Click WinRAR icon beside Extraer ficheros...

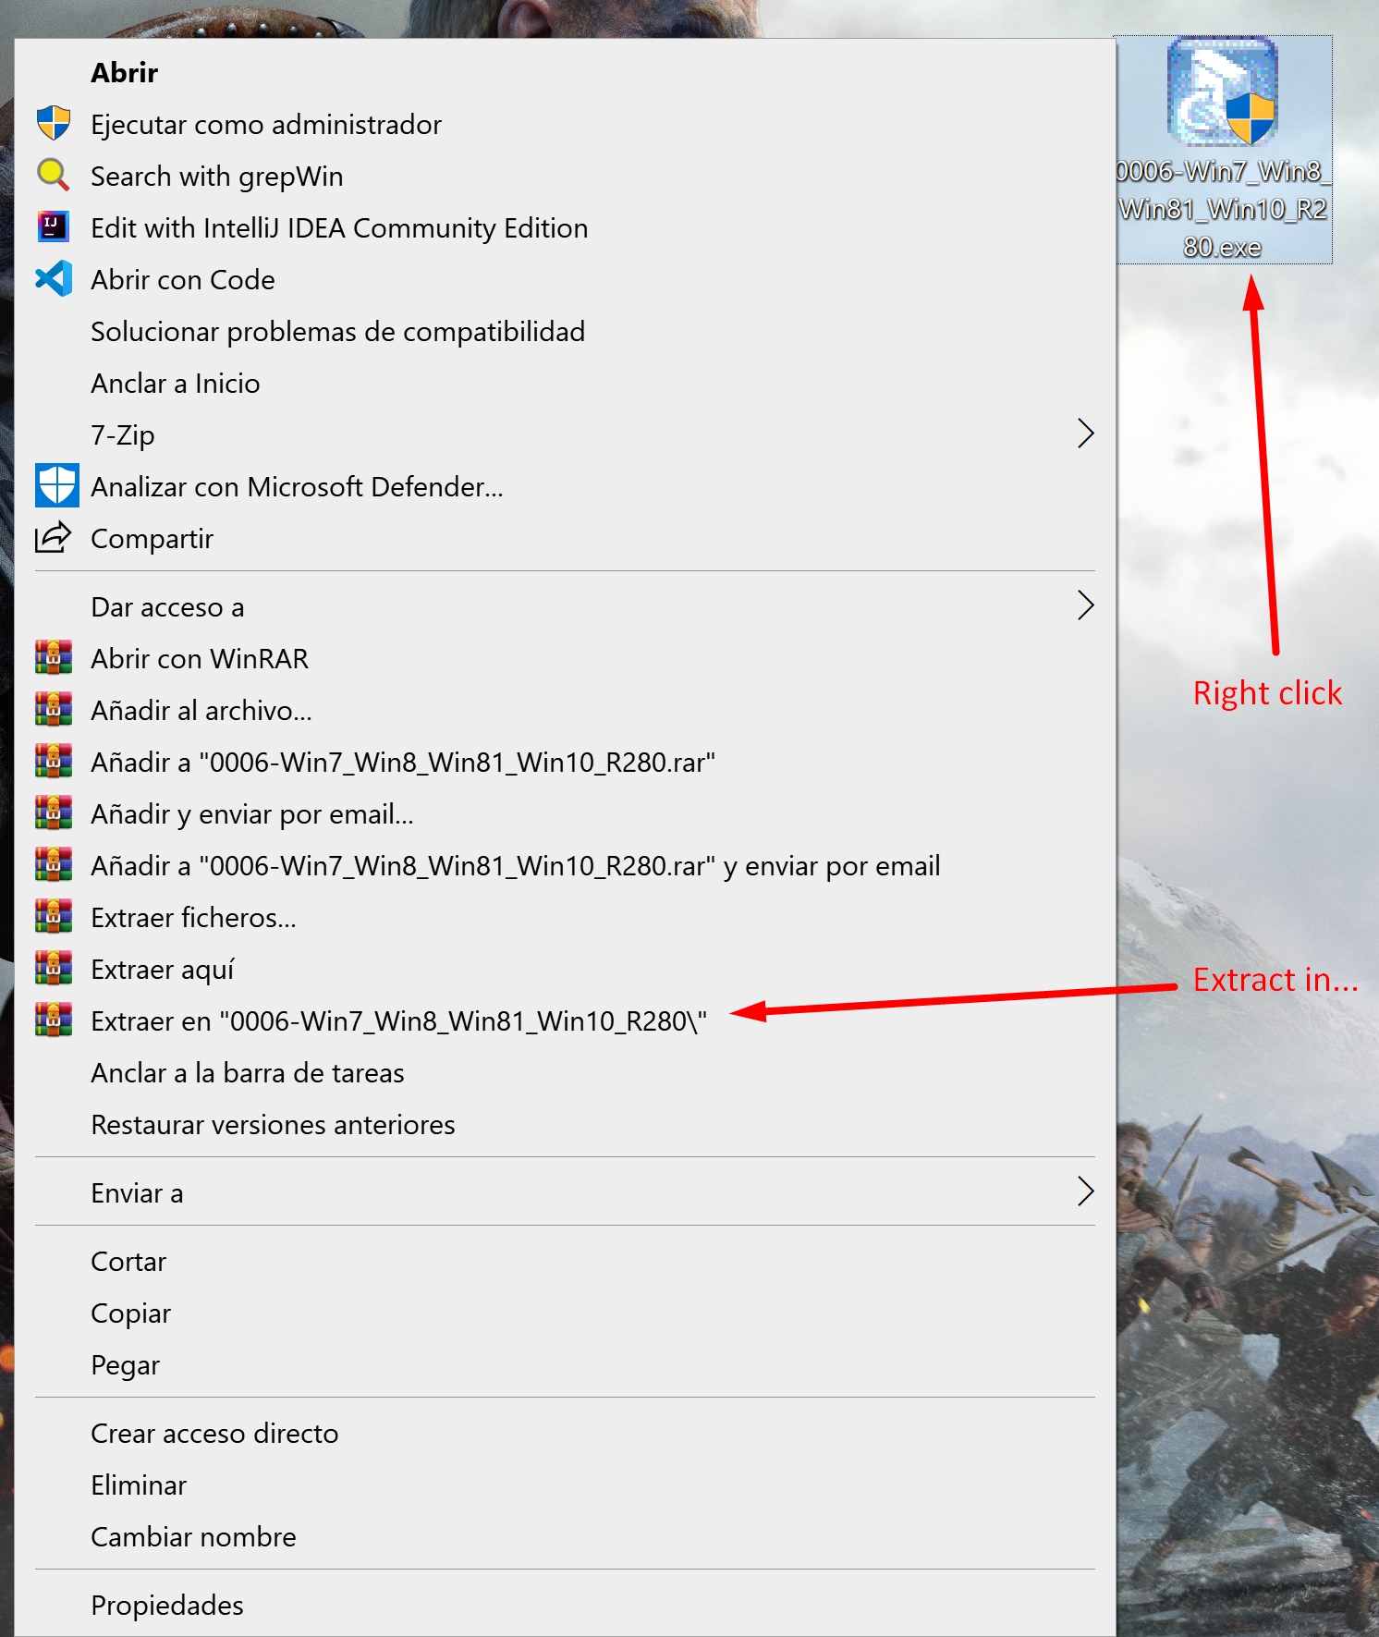coord(54,916)
